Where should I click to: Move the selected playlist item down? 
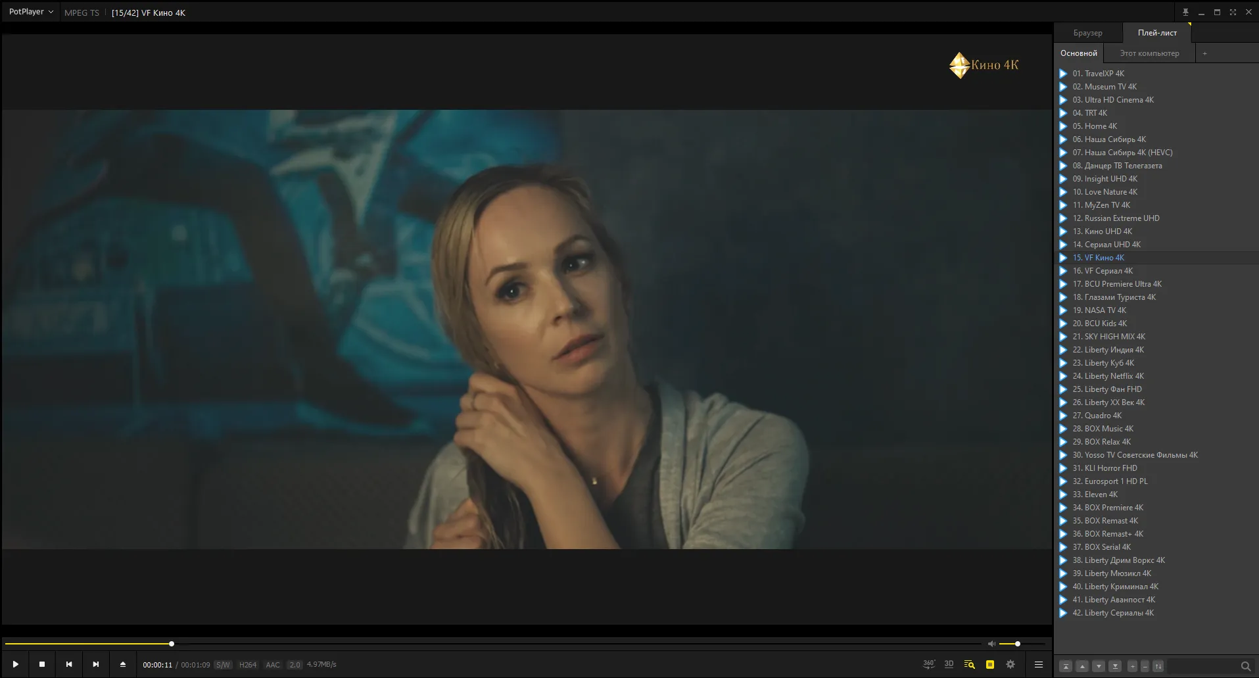1099,666
